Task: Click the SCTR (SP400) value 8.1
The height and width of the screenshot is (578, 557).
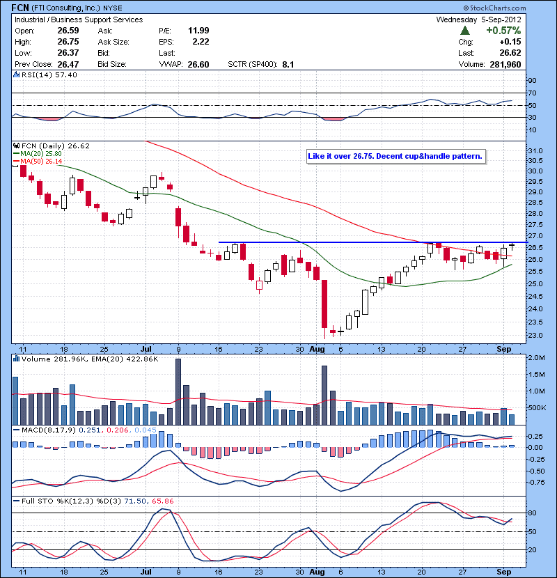Action: tap(288, 65)
